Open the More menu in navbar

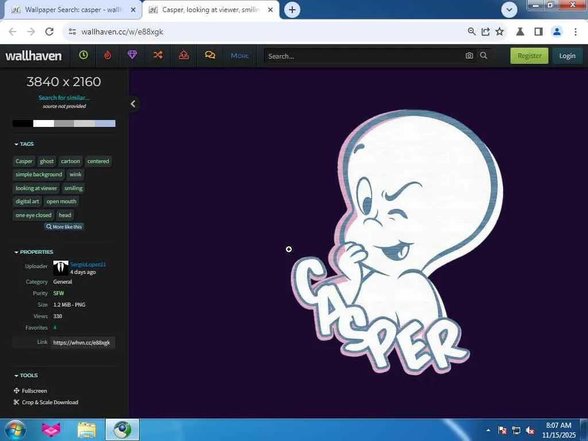pyautogui.click(x=239, y=56)
